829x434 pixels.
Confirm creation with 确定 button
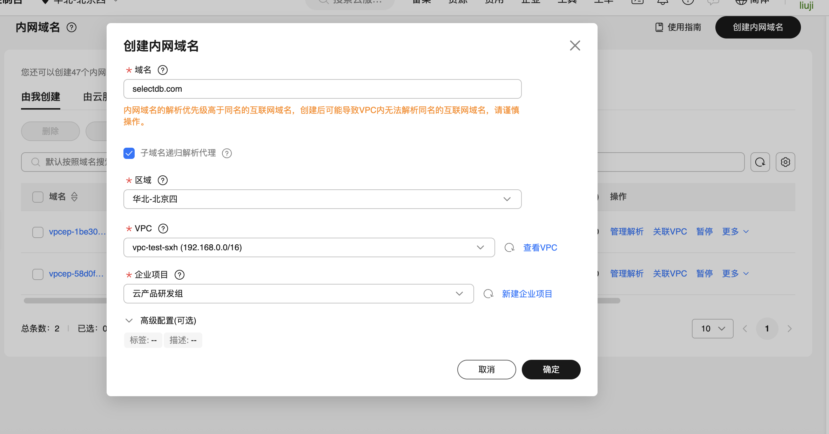(551, 370)
